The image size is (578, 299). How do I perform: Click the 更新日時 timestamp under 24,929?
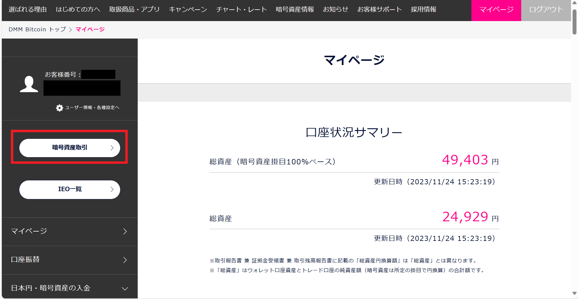pyautogui.click(x=435, y=238)
